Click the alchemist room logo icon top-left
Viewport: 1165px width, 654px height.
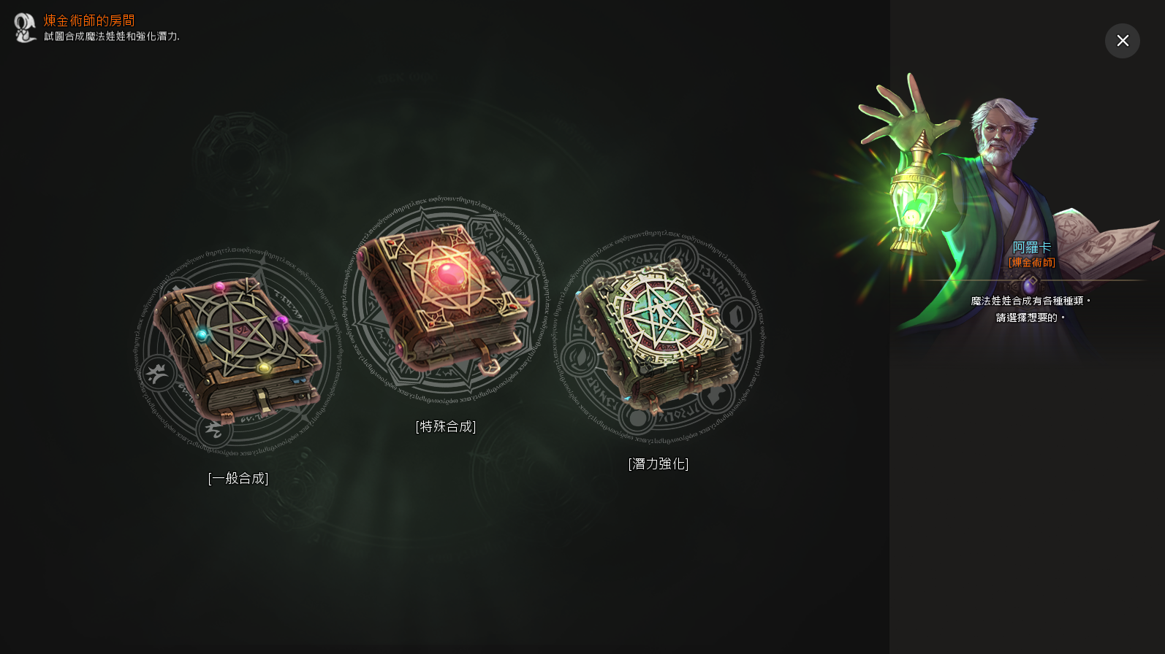coord(25,28)
